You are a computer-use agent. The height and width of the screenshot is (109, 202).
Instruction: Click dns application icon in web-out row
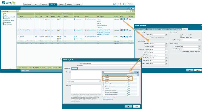pyautogui.click(x=75, y=37)
